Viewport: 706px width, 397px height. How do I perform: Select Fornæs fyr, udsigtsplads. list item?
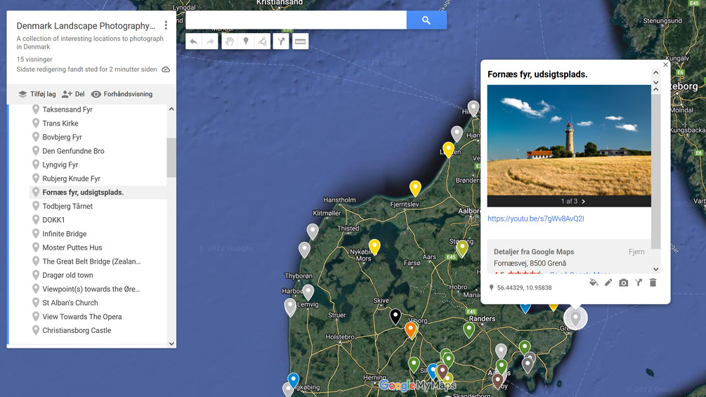click(98, 193)
